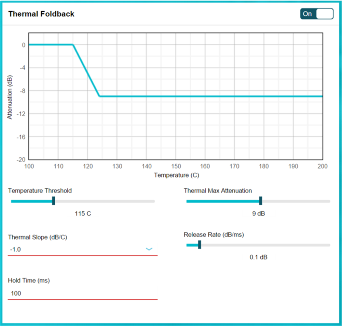Click the -4 tick on attenuation axis

23,68
